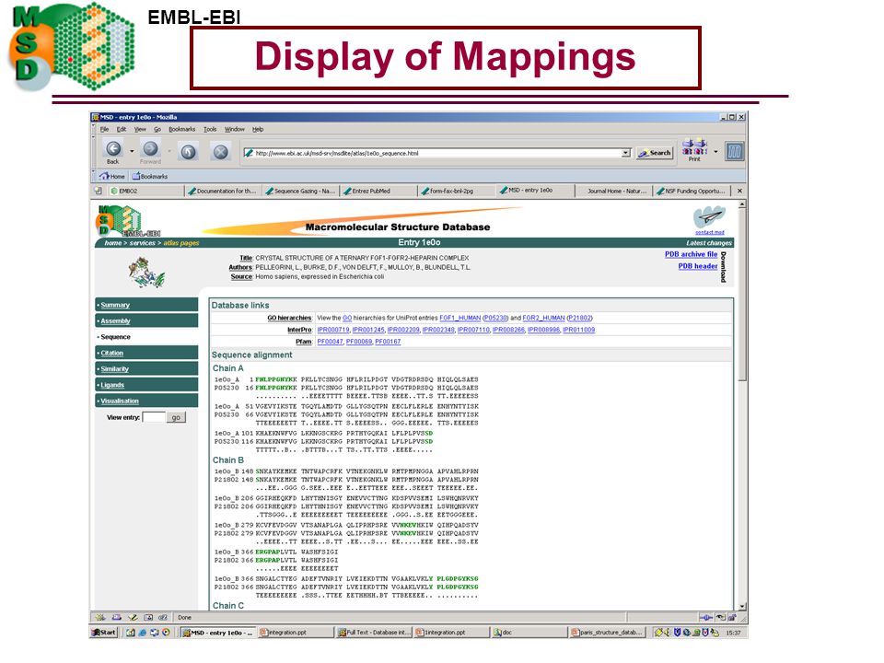Open the Tools menu
The height and width of the screenshot is (663, 884).
(210, 129)
